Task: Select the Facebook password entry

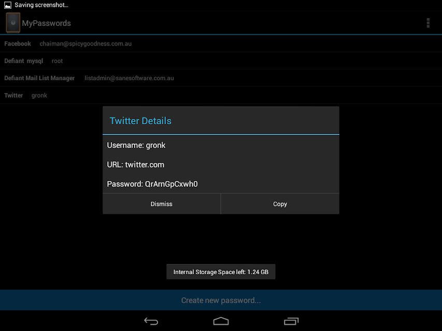Action: [221, 43]
